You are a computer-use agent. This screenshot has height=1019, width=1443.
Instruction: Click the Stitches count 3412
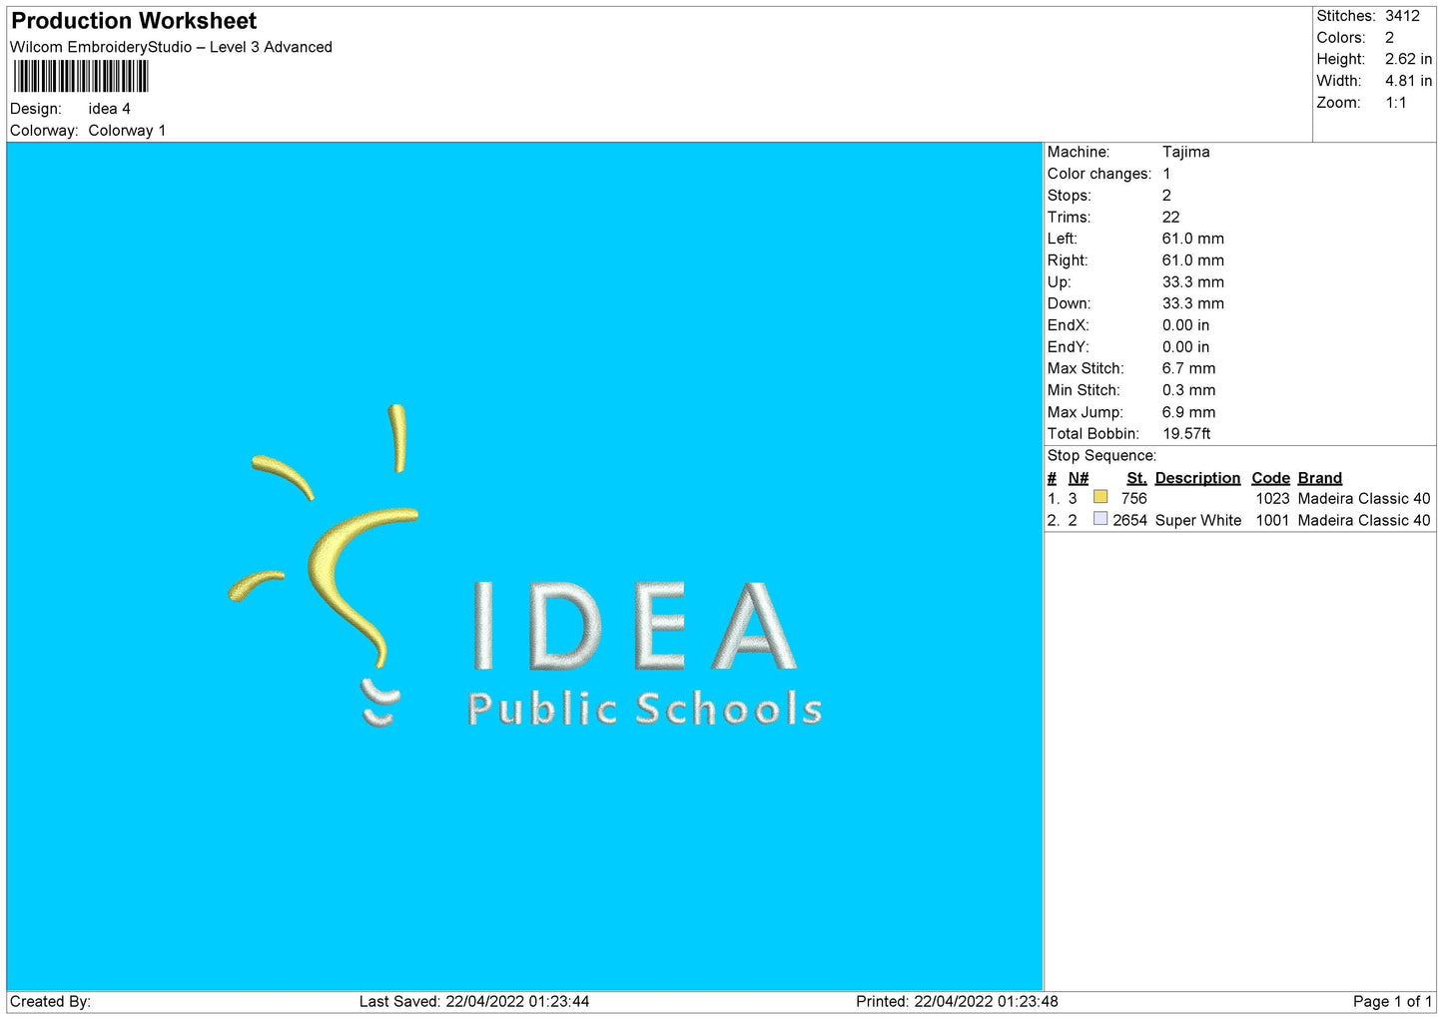pos(1402,16)
